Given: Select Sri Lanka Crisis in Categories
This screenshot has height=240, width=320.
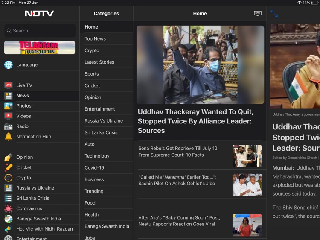Looking at the screenshot, I should (107, 132).
